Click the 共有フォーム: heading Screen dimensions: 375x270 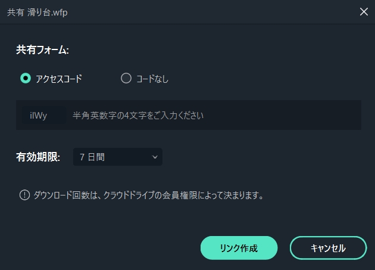coord(43,50)
